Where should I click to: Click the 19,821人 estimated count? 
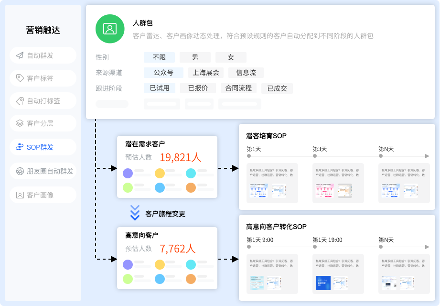pyautogui.click(x=181, y=157)
